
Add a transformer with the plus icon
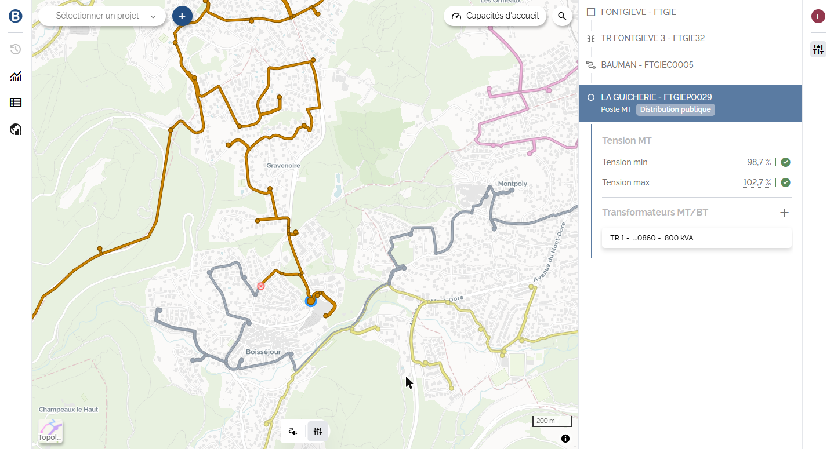pos(785,213)
